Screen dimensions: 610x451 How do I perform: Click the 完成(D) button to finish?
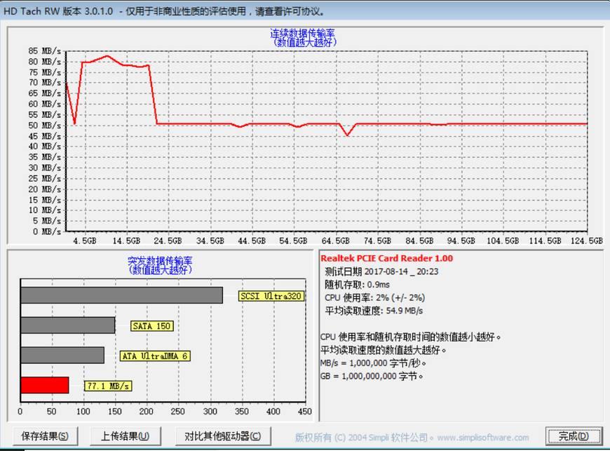click(571, 436)
